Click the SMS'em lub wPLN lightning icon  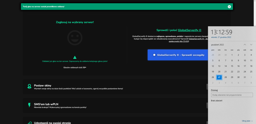tap(29, 105)
